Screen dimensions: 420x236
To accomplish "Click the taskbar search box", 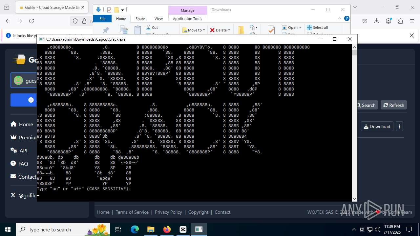I will [63, 229].
